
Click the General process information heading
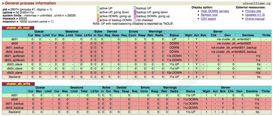click(29, 3)
